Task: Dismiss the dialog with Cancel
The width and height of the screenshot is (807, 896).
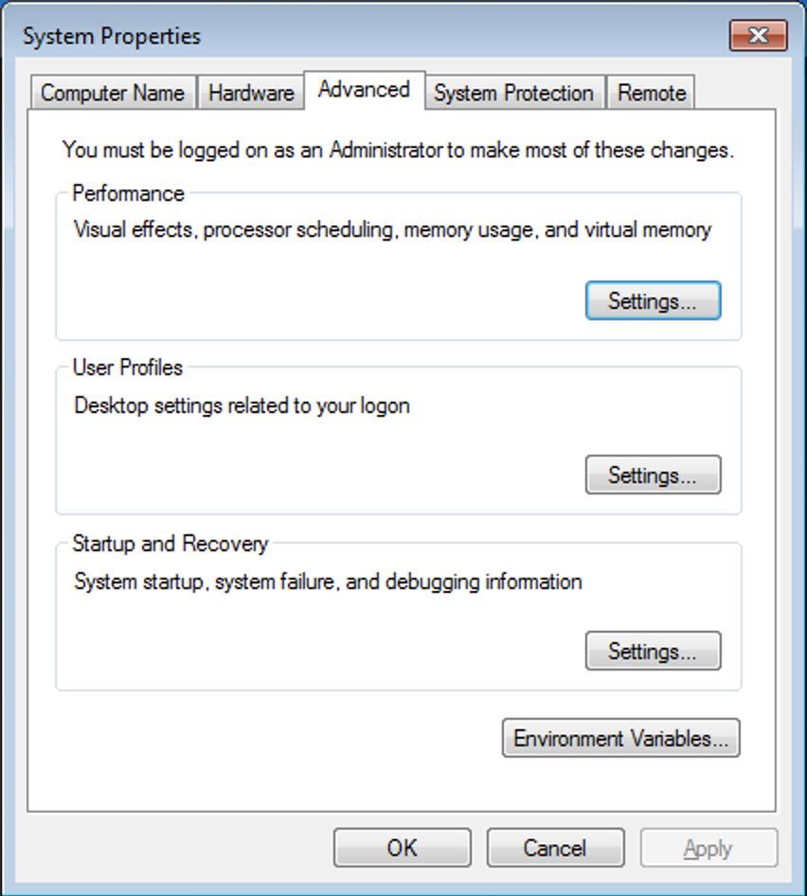Action: (x=555, y=848)
